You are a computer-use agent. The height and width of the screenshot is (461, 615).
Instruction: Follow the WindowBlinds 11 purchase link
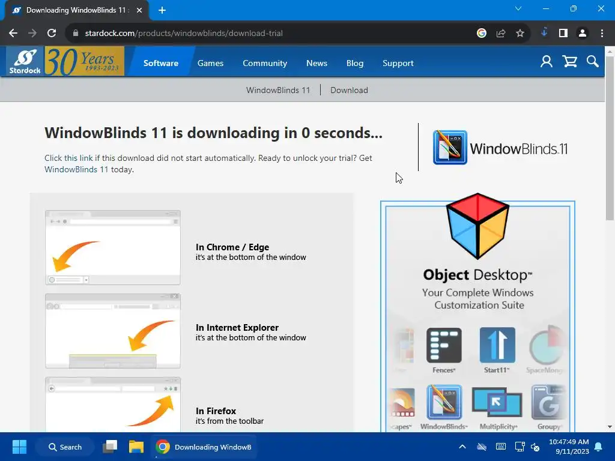(76, 169)
